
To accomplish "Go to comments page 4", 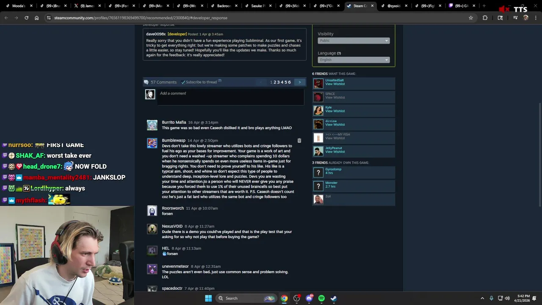I will (282, 82).
